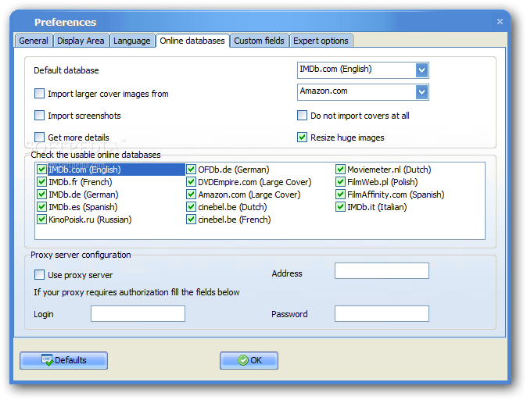Screen dimensions: 527x400
Task: Check Do not import covers at all
Action: 302,115
